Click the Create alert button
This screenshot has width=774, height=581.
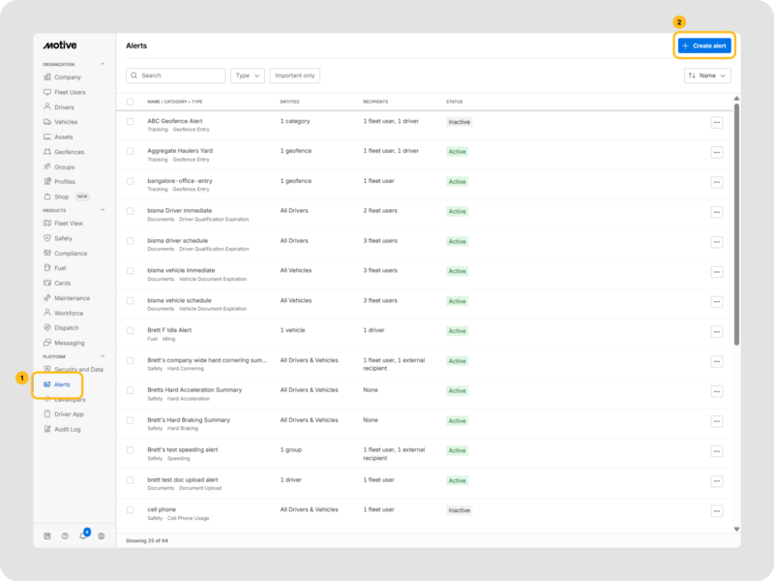(x=704, y=46)
